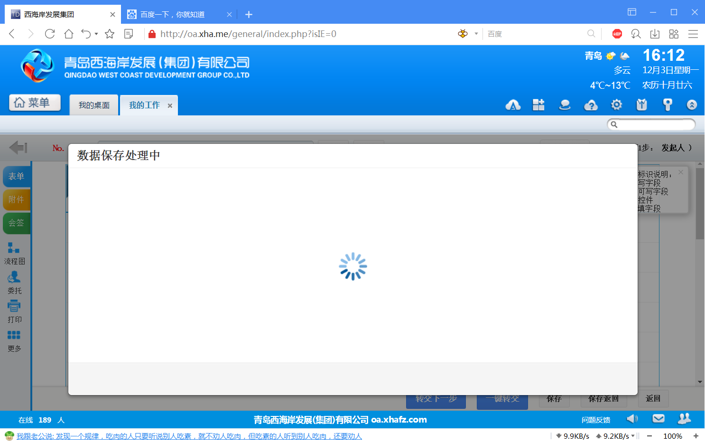The image size is (705, 443).
Task: Open the browser hamburger menu
Action: tap(693, 34)
